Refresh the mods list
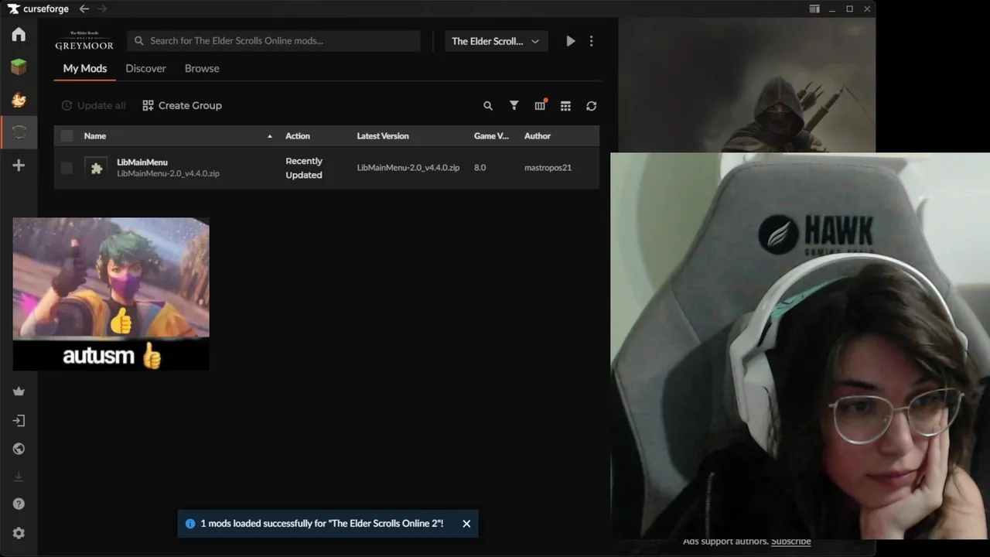The height and width of the screenshot is (557, 990). [x=592, y=106]
